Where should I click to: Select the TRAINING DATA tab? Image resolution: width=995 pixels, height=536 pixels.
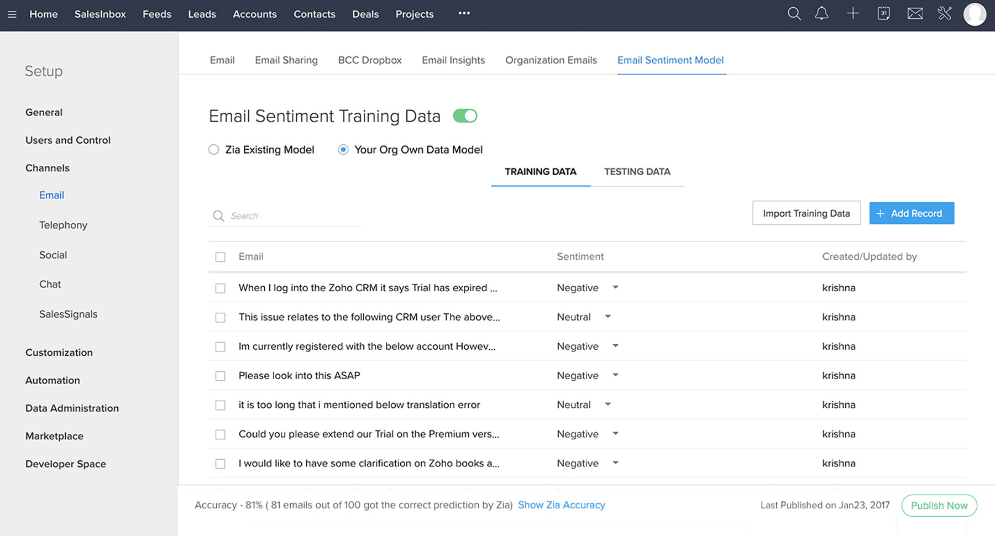coord(541,172)
